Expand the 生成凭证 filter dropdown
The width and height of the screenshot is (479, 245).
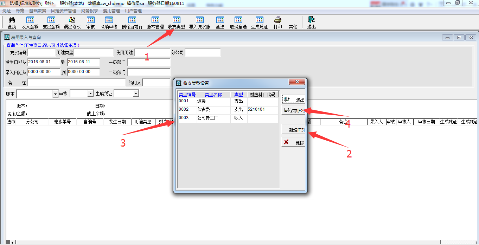[136, 94]
